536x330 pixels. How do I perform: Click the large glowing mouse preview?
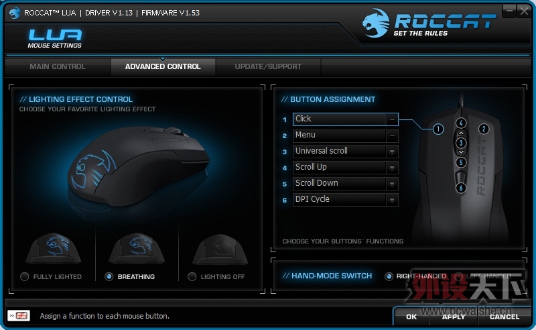click(x=139, y=167)
